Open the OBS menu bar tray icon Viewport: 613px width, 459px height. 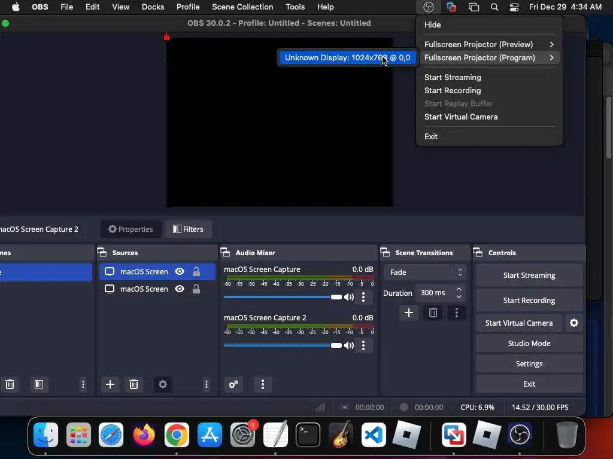429,7
